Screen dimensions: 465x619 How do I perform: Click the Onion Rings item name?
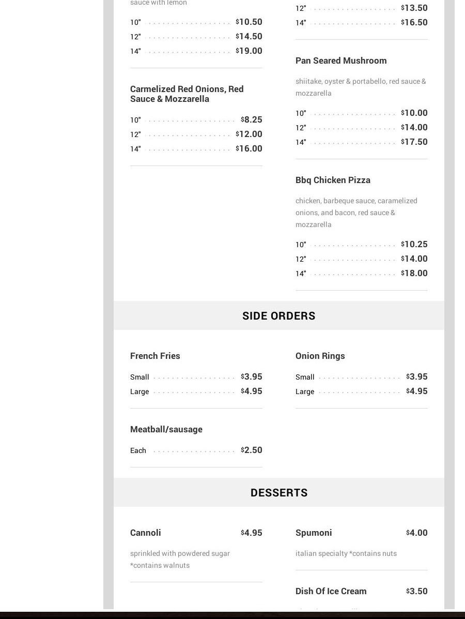[320, 356]
